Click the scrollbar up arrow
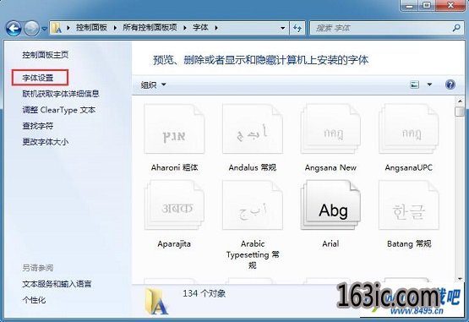Image resolution: width=469 pixels, height=322 pixels. (x=460, y=101)
